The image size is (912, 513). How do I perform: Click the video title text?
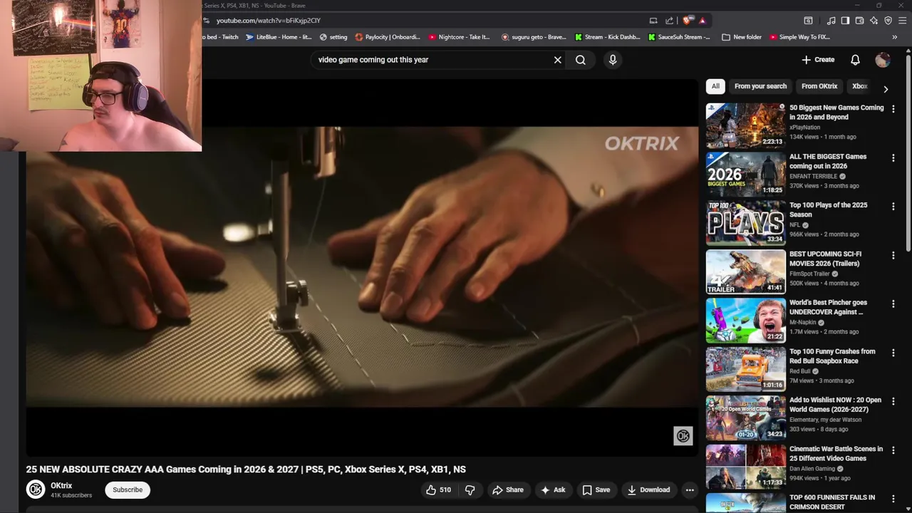point(246,470)
